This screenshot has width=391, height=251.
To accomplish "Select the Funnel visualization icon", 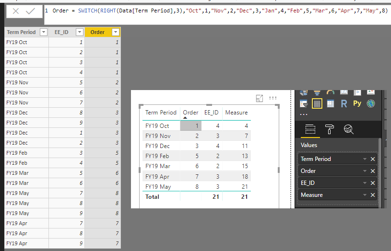I will click(317, 92).
